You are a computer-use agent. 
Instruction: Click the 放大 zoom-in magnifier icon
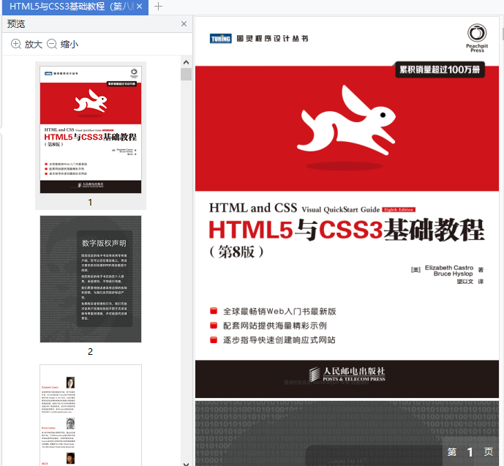(16, 44)
